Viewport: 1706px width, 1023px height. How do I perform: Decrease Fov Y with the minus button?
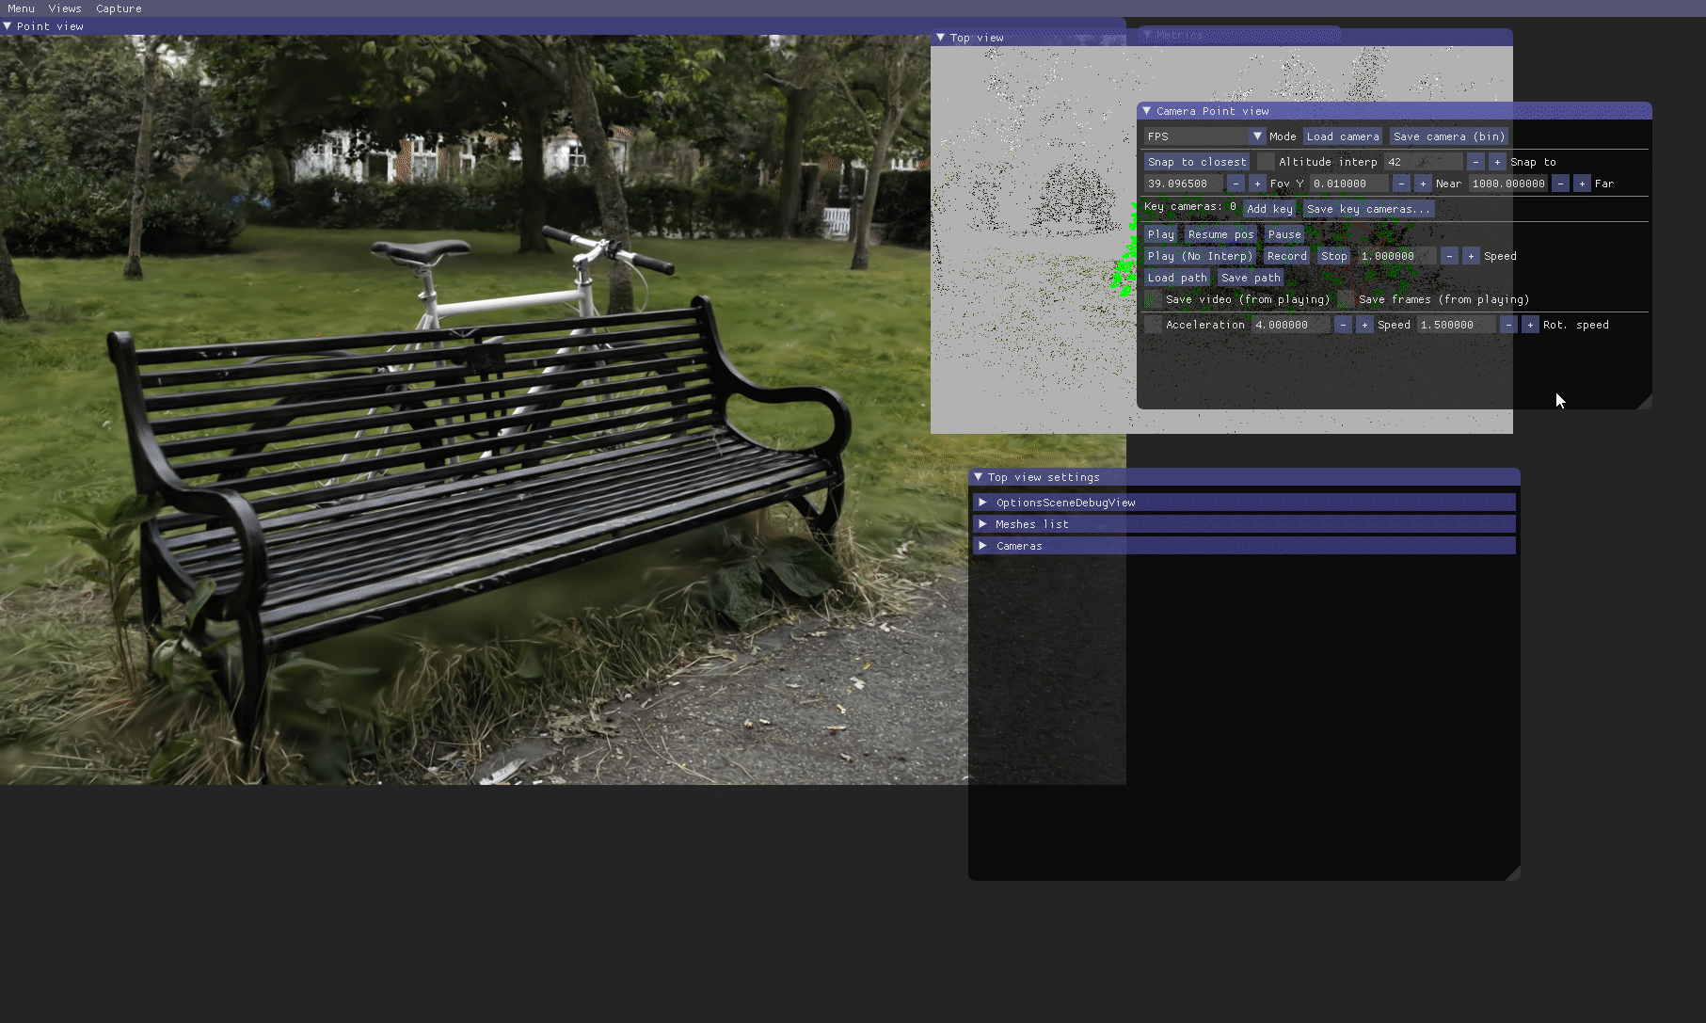click(1236, 184)
